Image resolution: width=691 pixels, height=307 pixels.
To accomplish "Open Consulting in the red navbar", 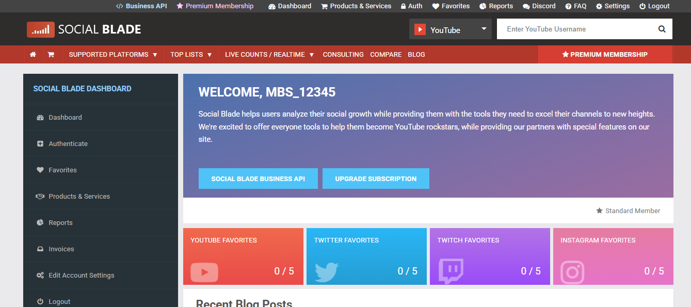I will (x=343, y=54).
